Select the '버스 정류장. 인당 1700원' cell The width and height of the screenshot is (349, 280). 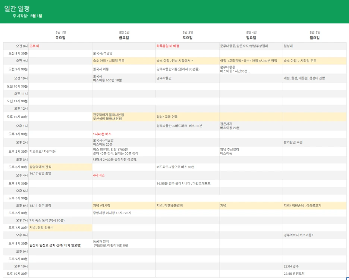pyautogui.click(x=124, y=151)
